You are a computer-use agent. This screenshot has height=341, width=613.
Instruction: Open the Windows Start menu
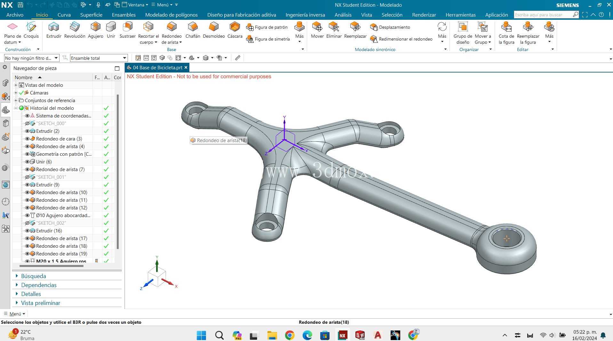pyautogui.click(x=201, y=335)
